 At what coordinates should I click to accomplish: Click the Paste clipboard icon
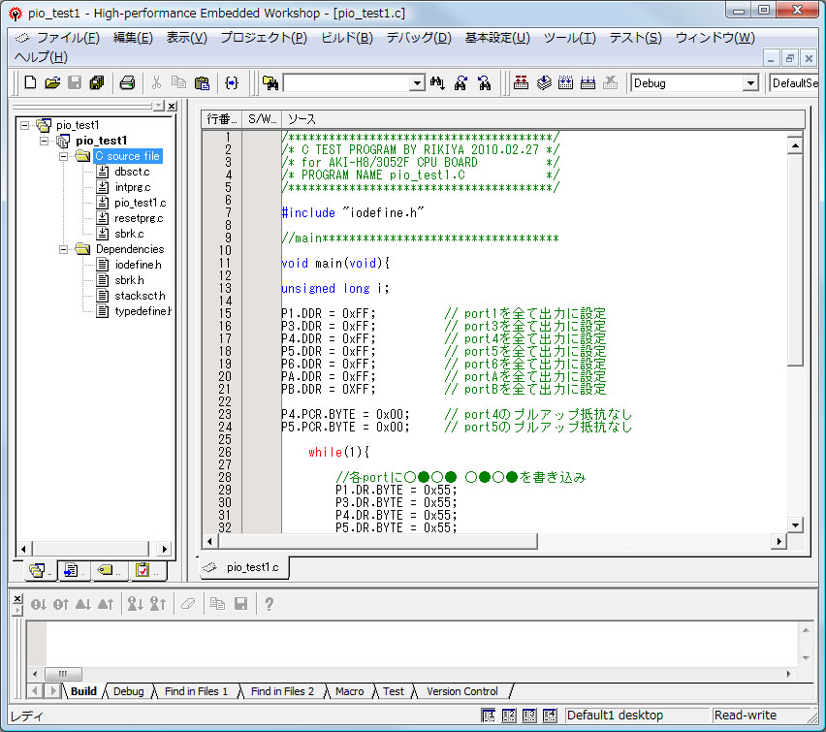202,83
